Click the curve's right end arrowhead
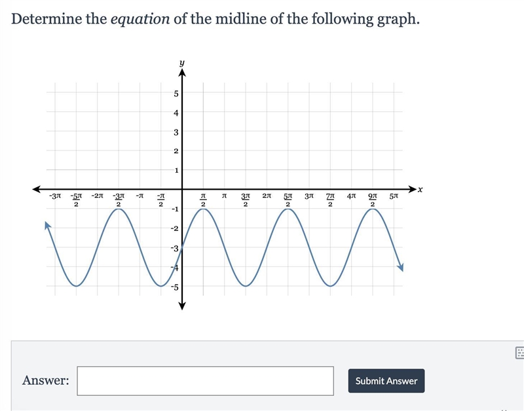 click(x=400, y=267)
